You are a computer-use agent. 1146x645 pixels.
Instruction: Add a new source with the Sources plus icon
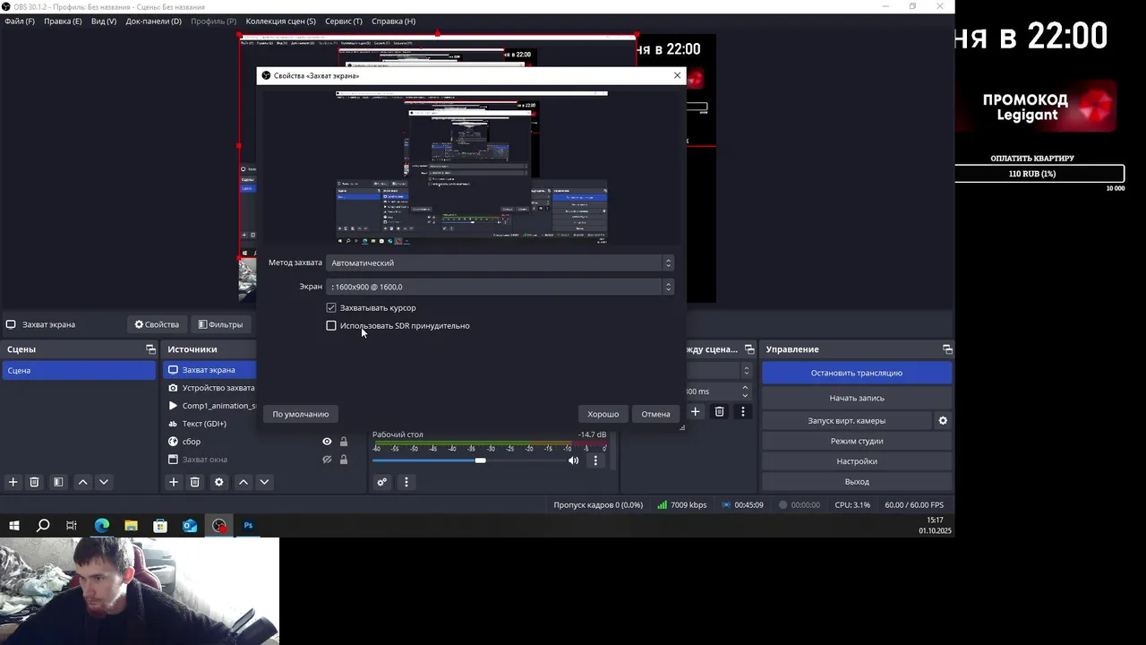(x=174, y=482)
